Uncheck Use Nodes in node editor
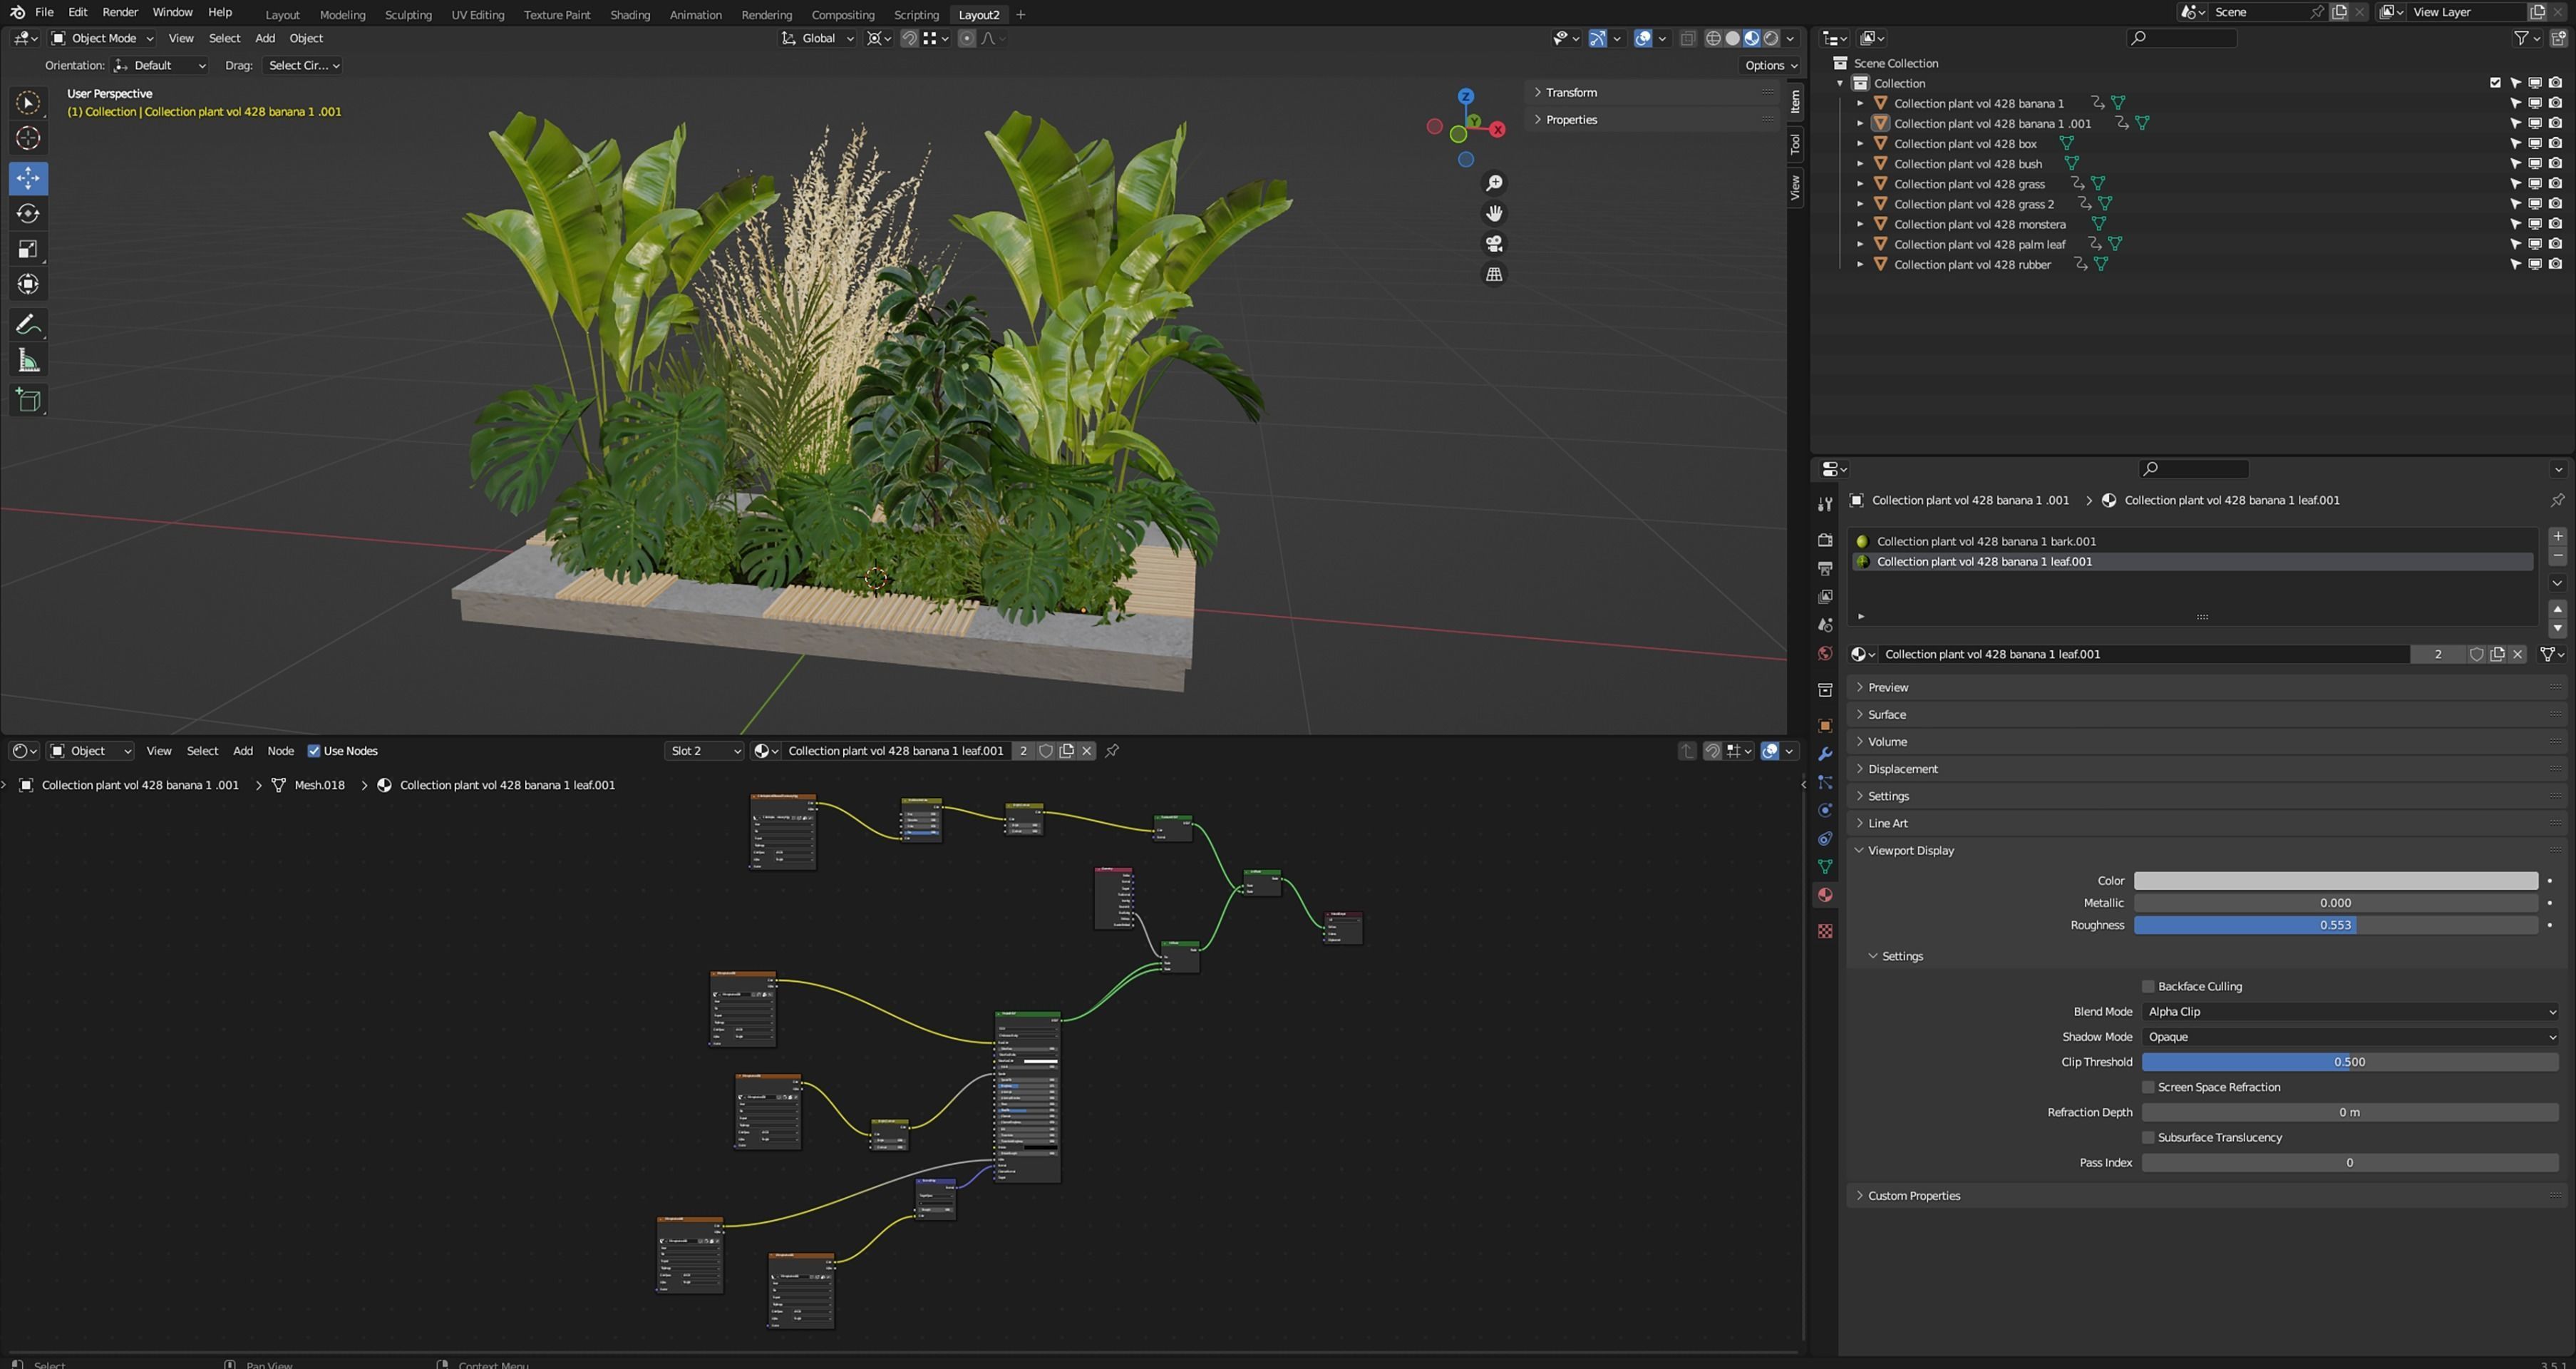 [314, 751]
